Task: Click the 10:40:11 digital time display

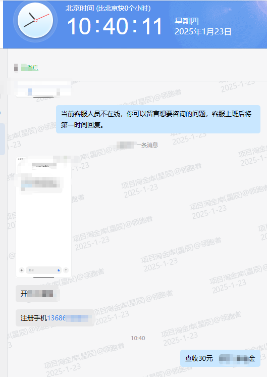Action: tap(115, 26)
